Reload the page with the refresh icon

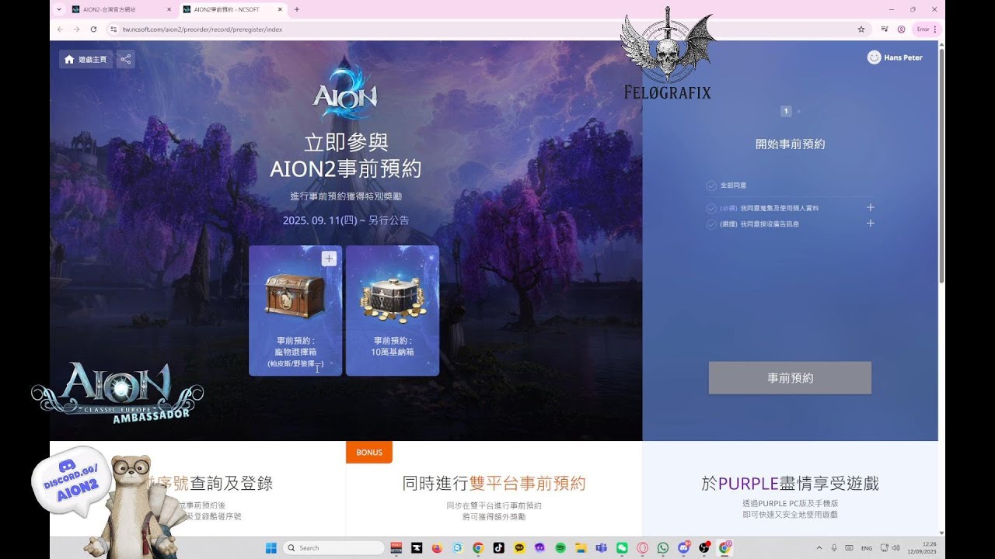[x=93, y=30]
